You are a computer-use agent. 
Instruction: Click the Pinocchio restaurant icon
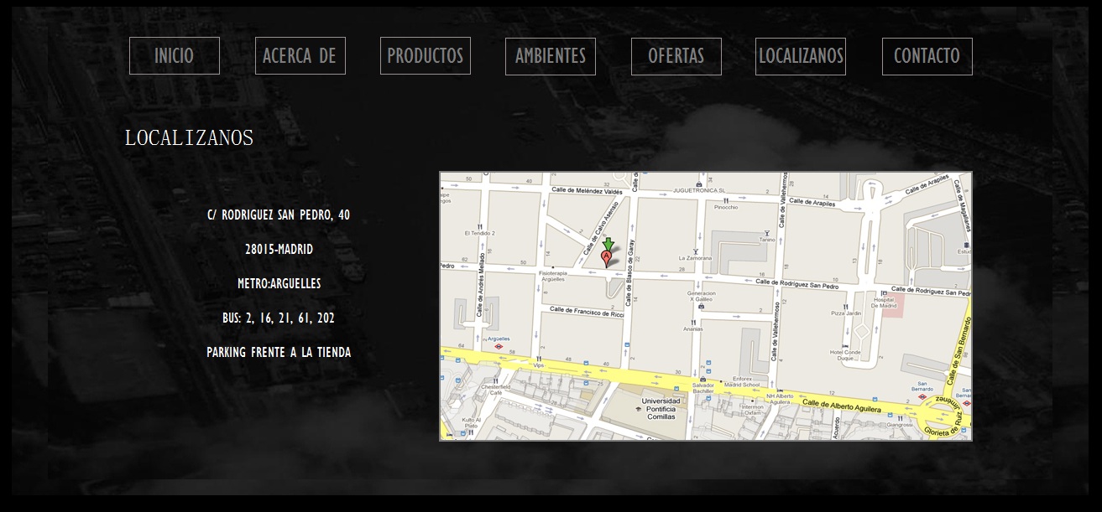tap(725, 199)
